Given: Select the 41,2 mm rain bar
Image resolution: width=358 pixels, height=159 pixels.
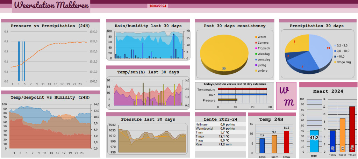Looking at the screenshot, I should 314,141.
